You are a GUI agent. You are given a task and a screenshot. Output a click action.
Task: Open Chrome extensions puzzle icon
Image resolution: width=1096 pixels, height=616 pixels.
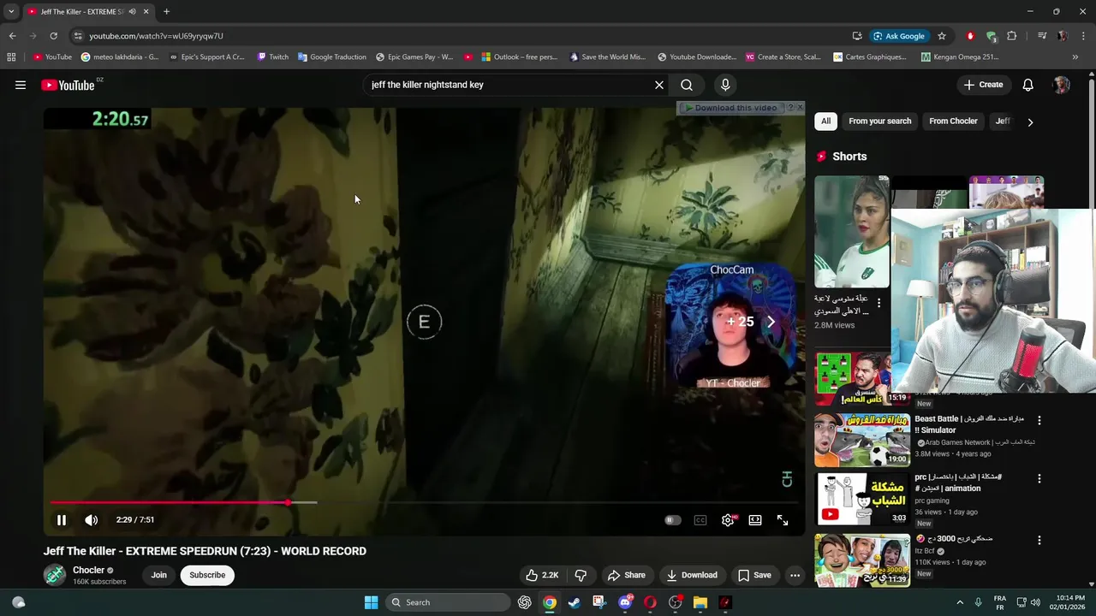coord(1012,36)
